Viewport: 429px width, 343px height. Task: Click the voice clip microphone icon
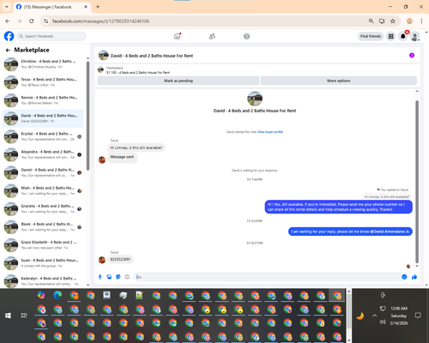(100, 277)
